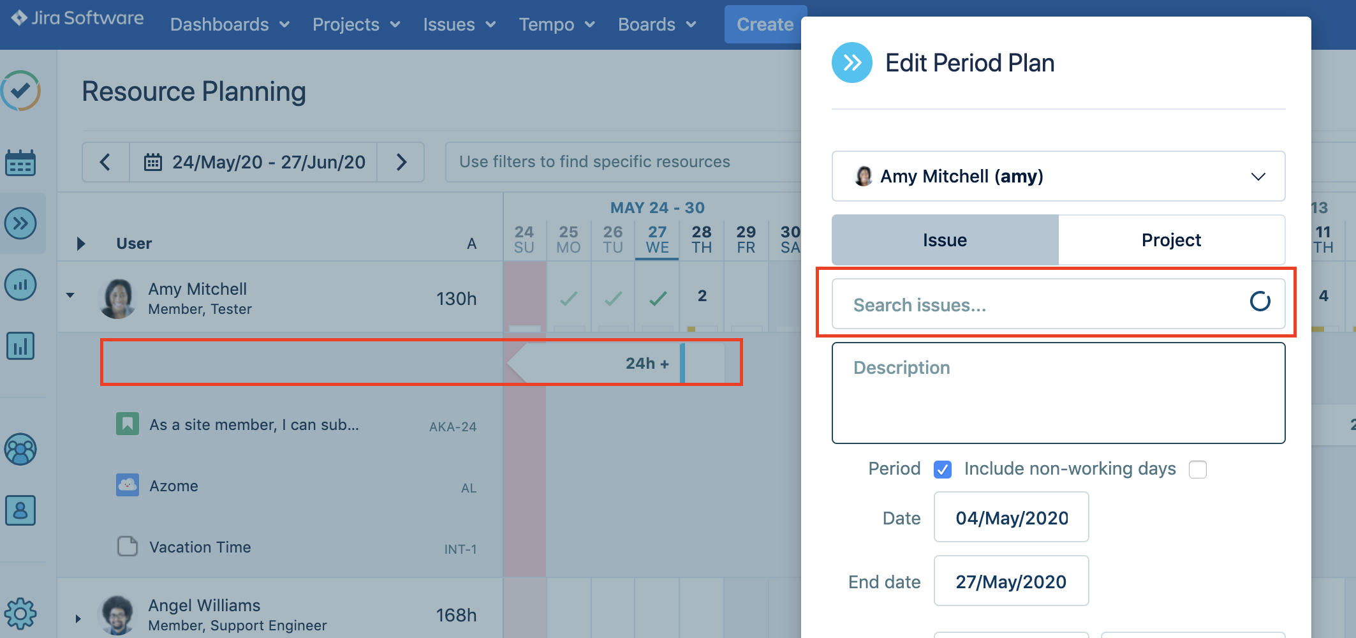Open the 24/May/20 - 27/Jun/20 date picker
The height and width of the screenshot is (638, 1356).
click(x=254, y=162)
